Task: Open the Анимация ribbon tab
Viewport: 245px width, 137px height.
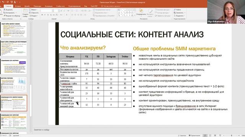Action: coord(49,6)
